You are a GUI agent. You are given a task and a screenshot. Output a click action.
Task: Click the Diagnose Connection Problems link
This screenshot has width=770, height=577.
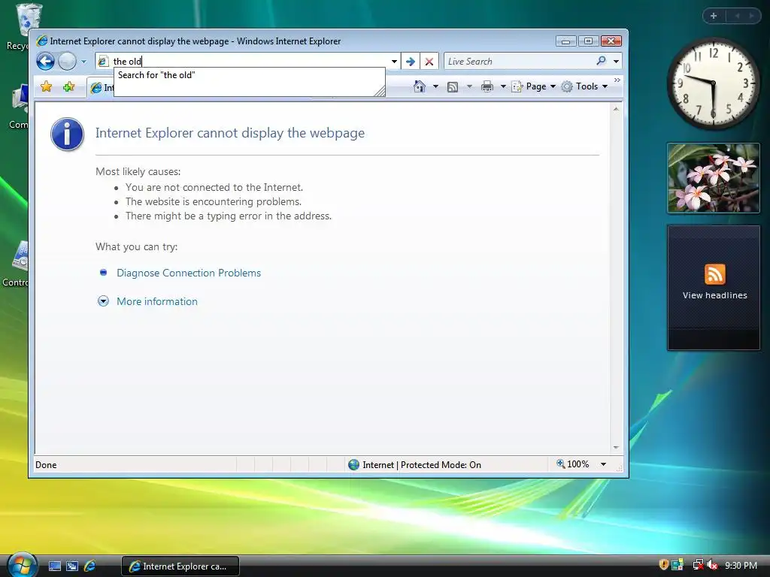189,273
